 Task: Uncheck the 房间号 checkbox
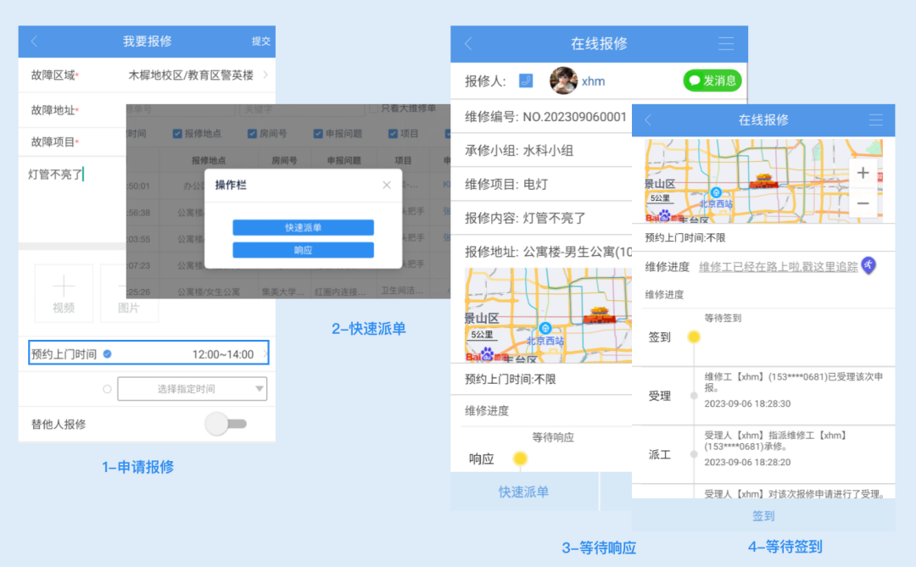coord(252,133)
